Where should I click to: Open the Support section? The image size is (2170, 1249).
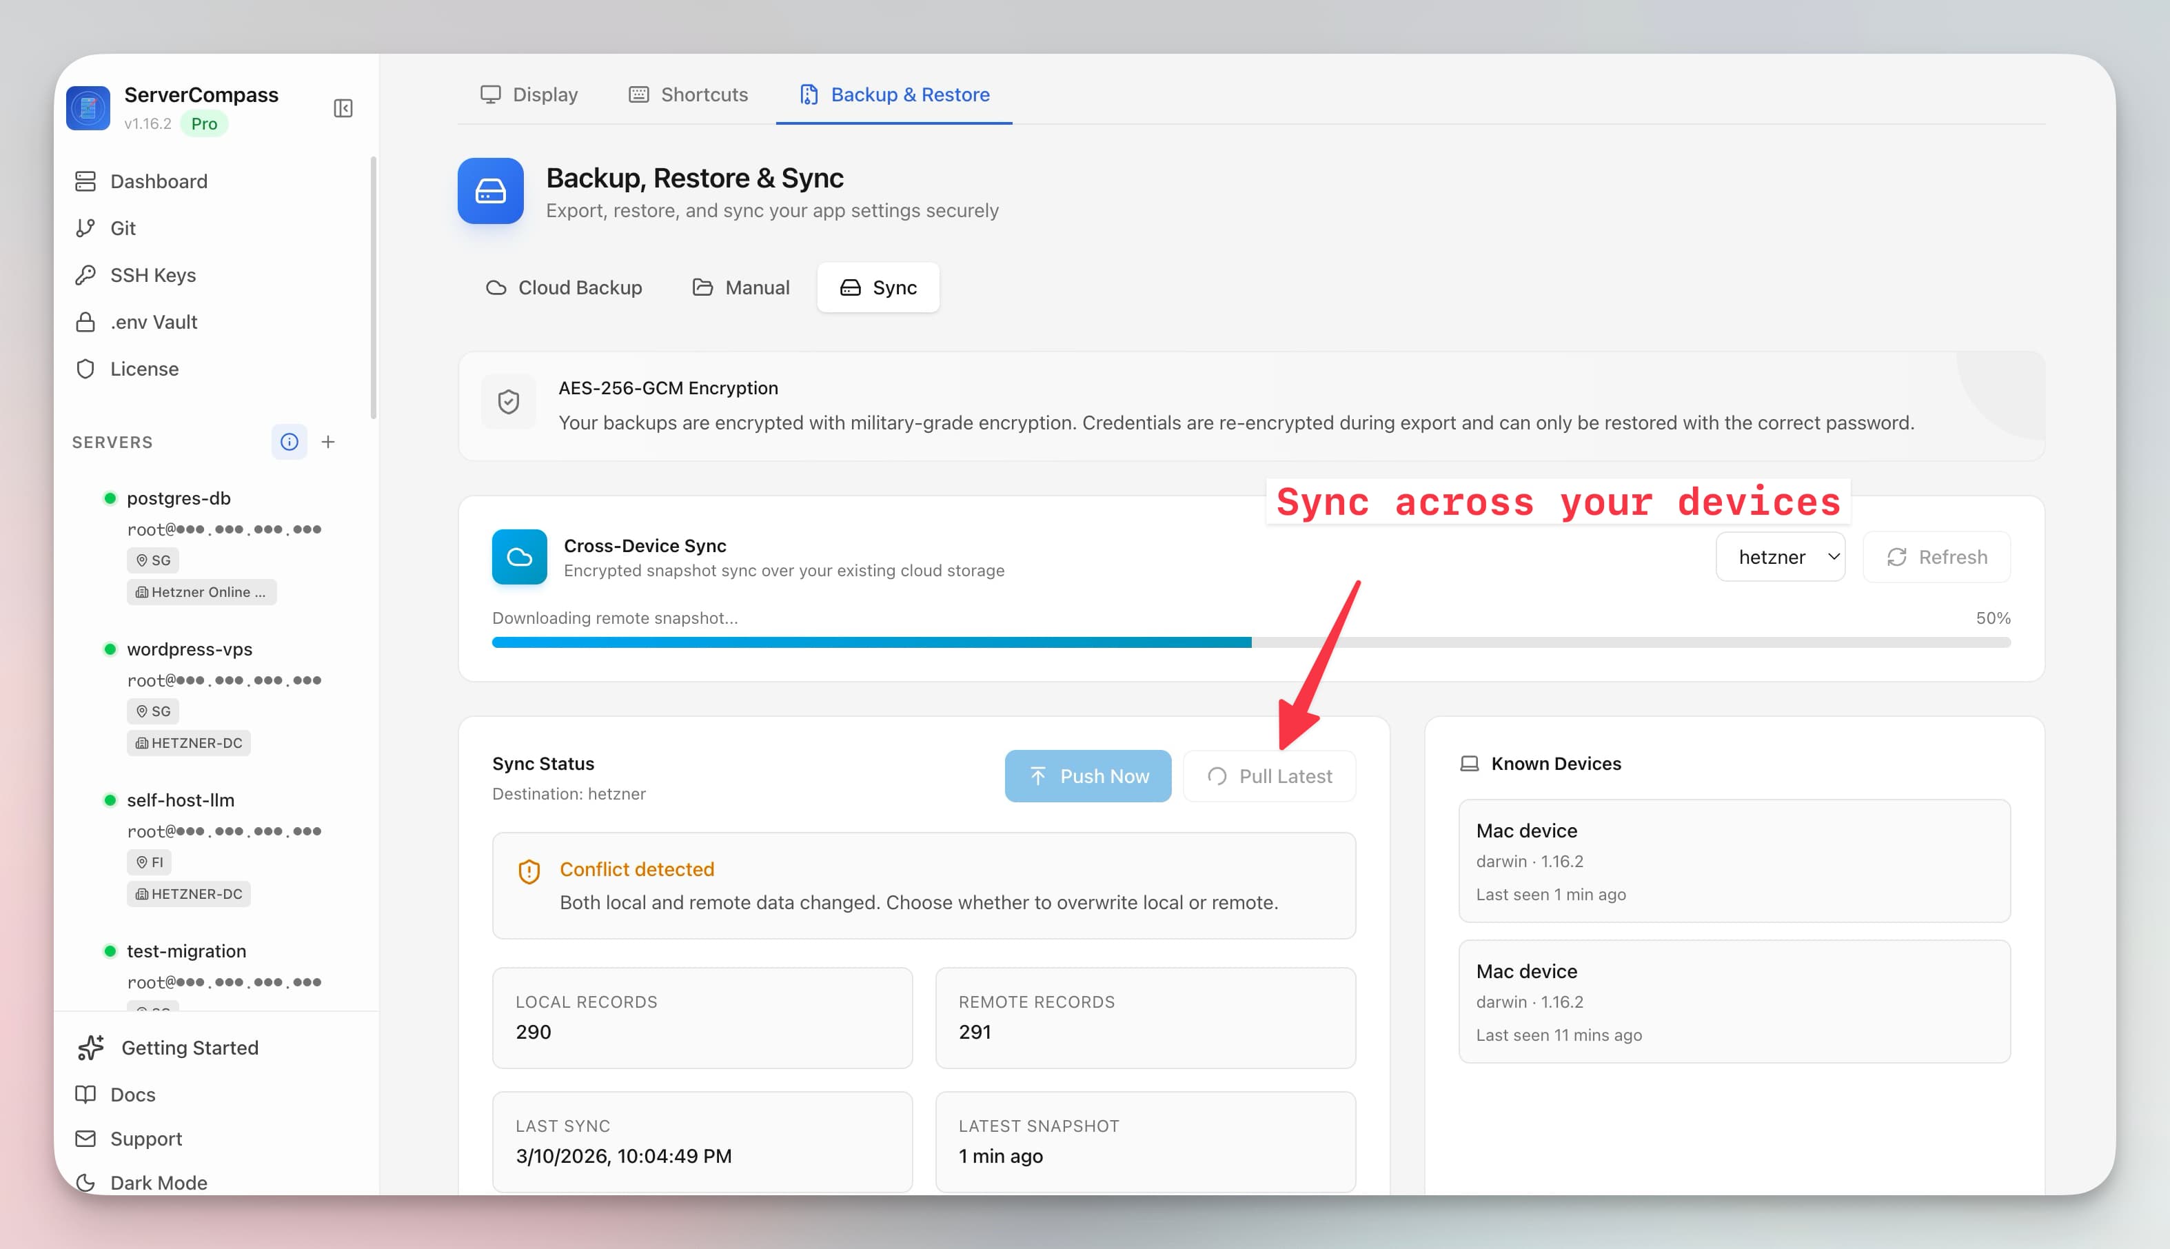145,1138
